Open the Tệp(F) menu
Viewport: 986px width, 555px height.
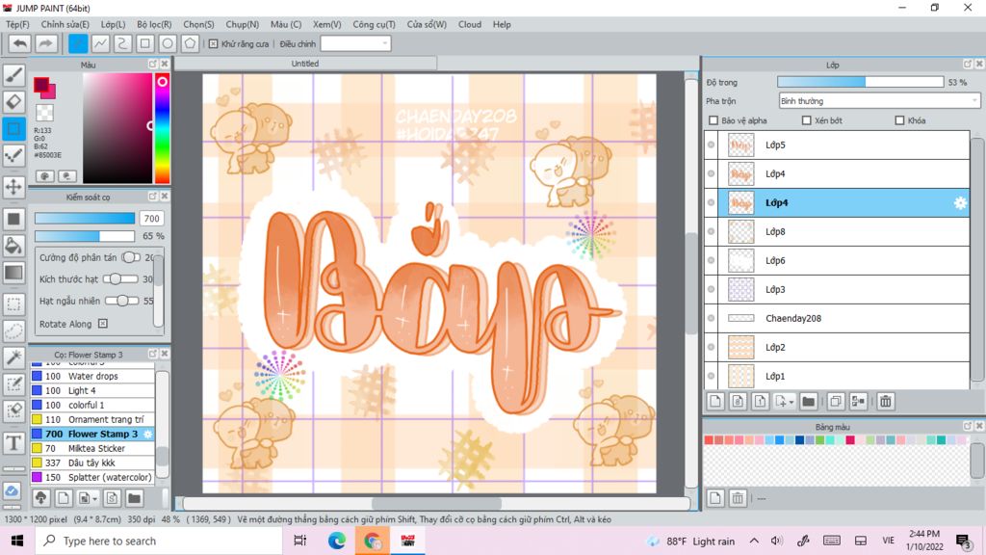tap(17, 24)
